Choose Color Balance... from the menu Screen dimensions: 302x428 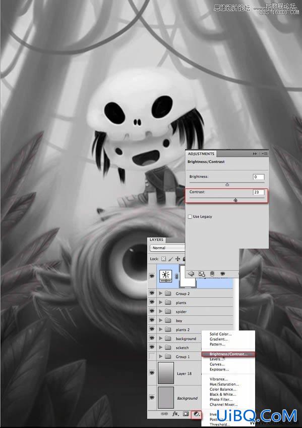click(x=223, y=390)
